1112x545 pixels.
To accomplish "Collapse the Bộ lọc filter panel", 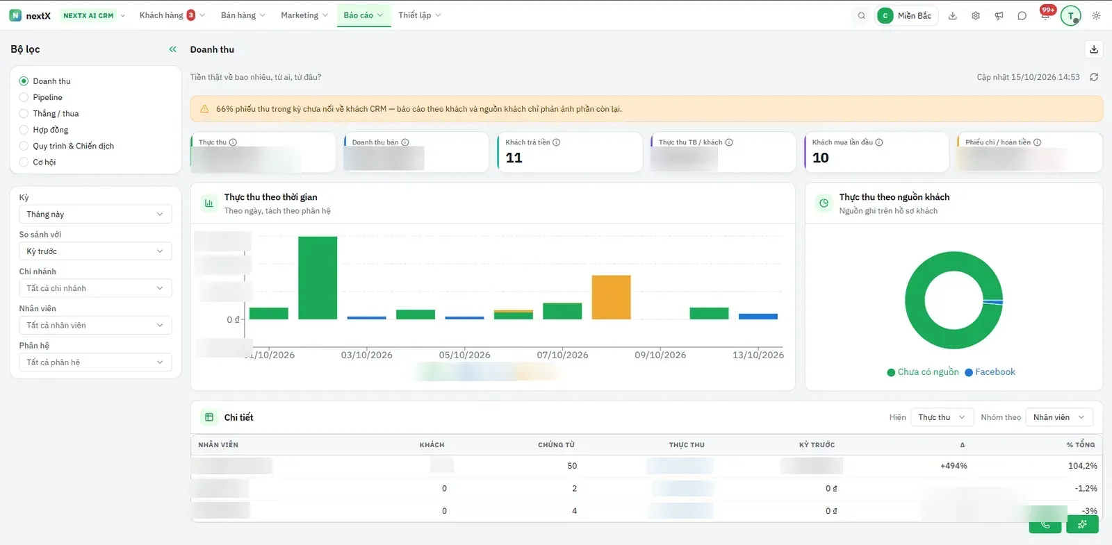I will tap(172, 49).
